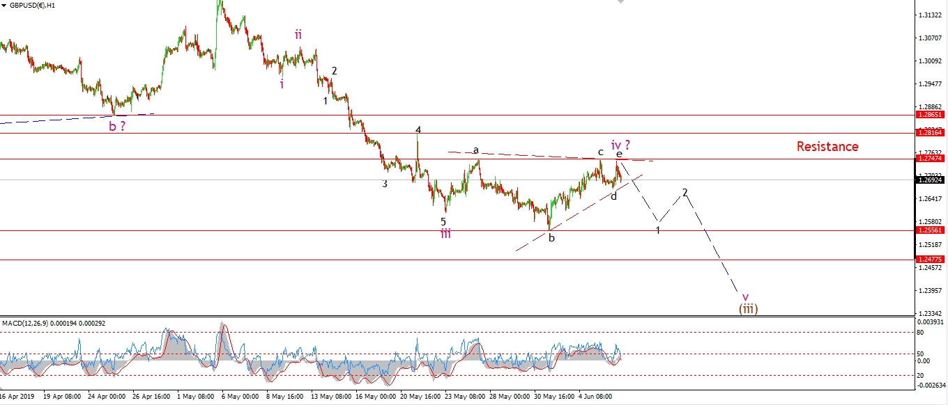Select the 1.27474 resistance price tag

coord(930,159)
